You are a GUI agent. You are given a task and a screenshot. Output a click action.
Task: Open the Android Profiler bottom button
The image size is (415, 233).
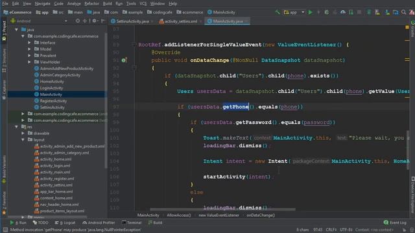point(99,223)
